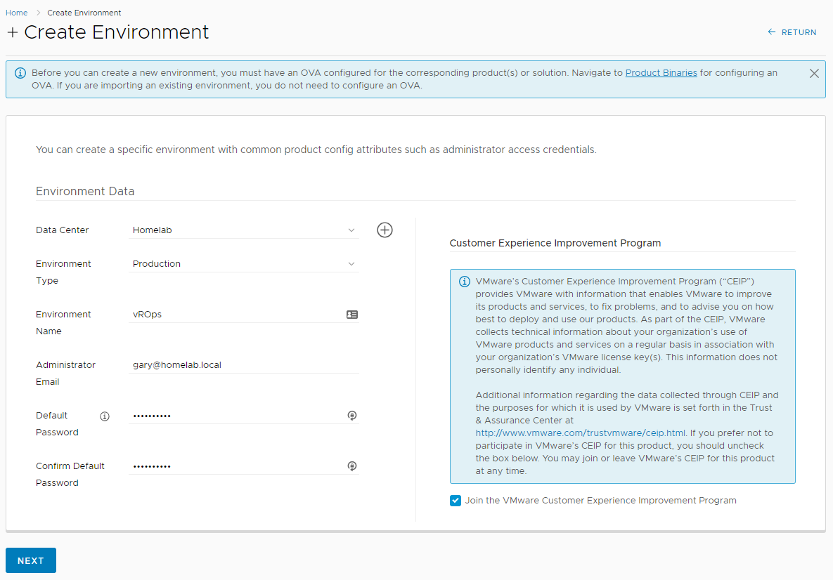
Task: Click the Return link
Action: click(x=792, y=32)
